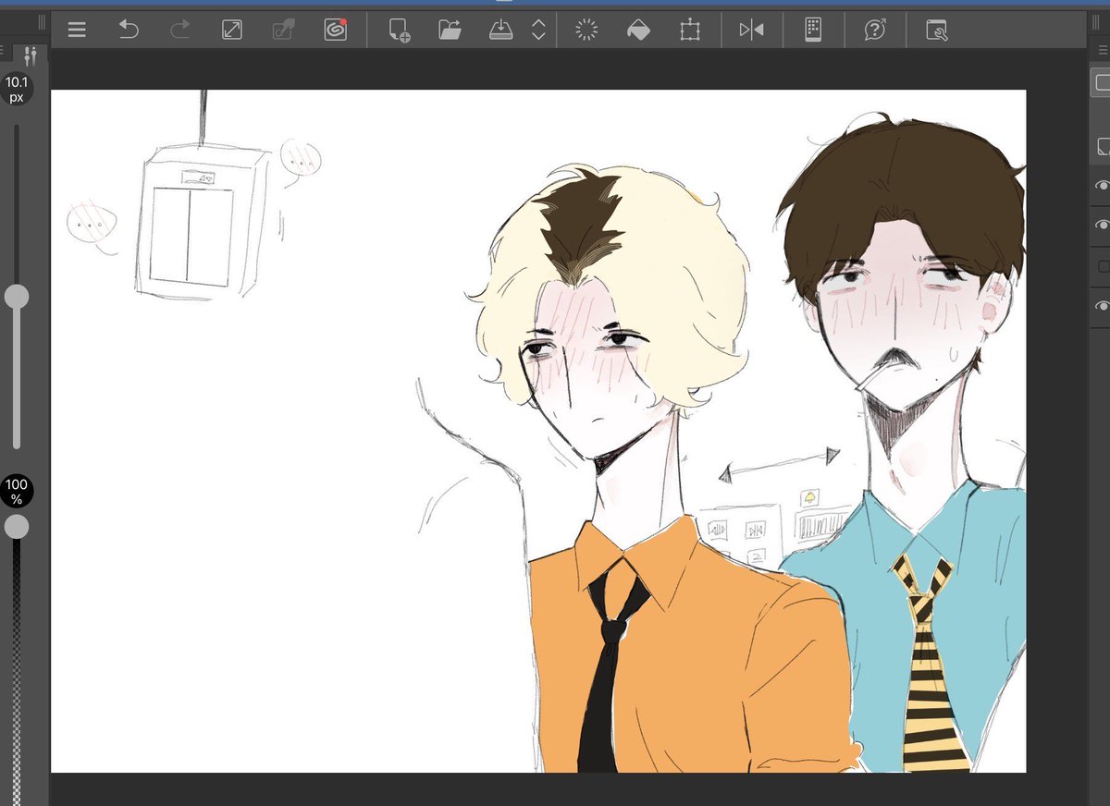Show the hidden layer with empty checkbox
The width and height of the screenshot is (1110, 806).
[x=1103, y=265]
